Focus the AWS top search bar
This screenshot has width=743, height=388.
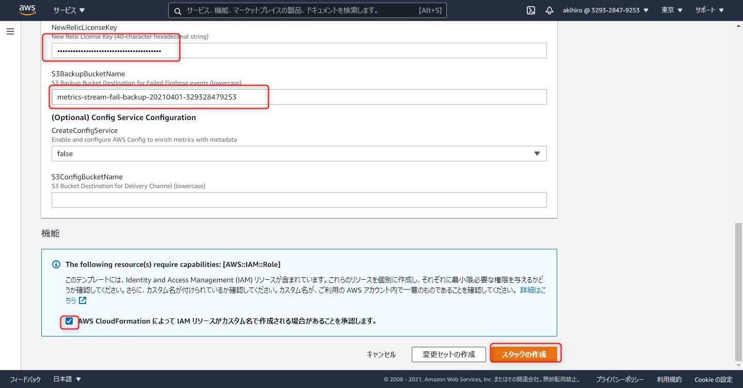click(x=308, y=10)
